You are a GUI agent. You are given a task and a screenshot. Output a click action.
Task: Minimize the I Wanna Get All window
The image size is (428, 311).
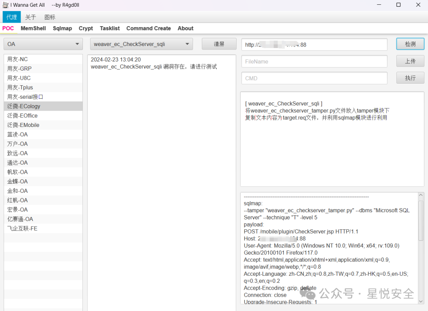(379, 5)
